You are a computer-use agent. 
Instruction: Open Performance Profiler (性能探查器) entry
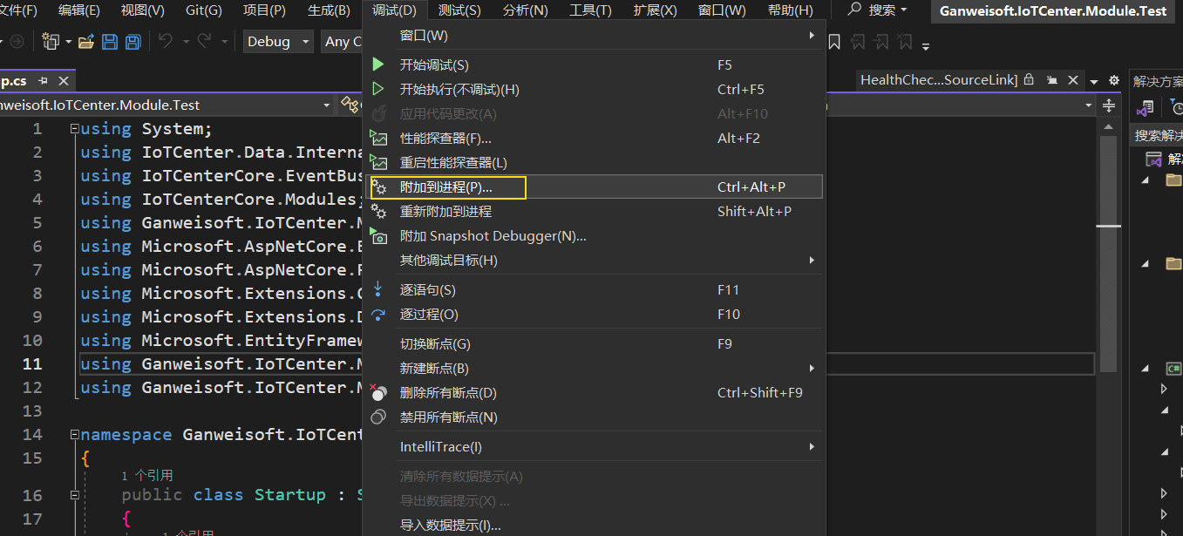[x=595, y=139]
